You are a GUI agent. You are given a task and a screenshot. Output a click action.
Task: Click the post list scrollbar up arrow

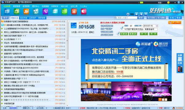67,21
